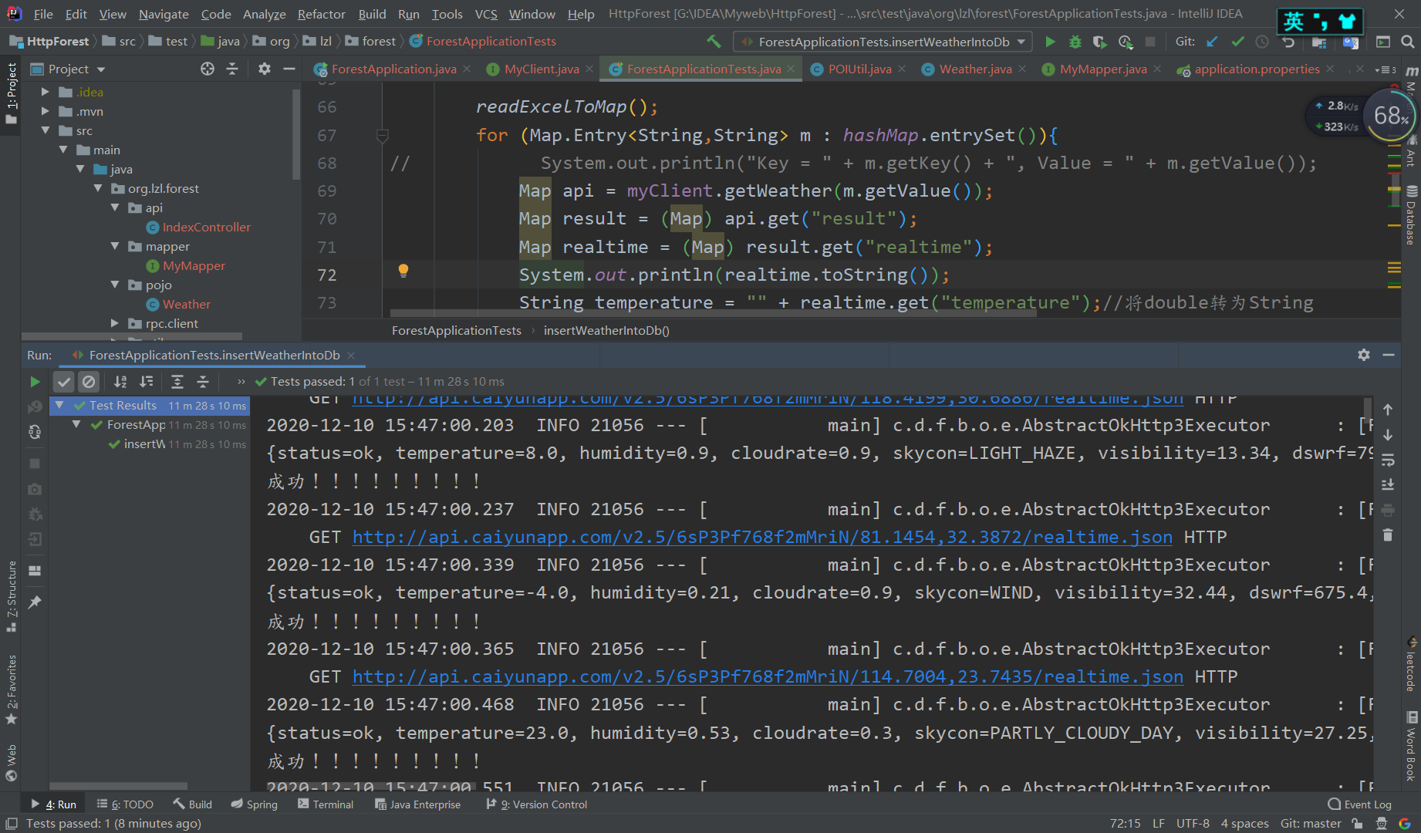Open the Refactor menu
Viewport: 1421px width, 833px height.
[x=321, y=14]
